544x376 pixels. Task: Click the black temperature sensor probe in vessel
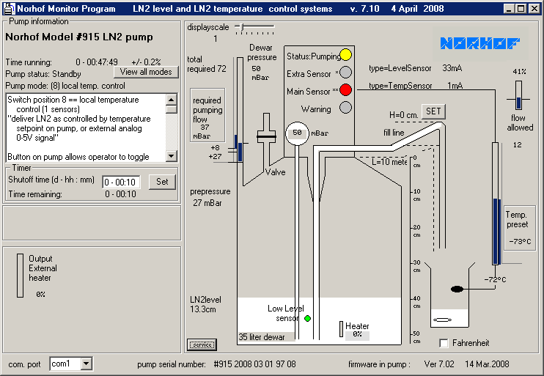click(x=457, y=289)
